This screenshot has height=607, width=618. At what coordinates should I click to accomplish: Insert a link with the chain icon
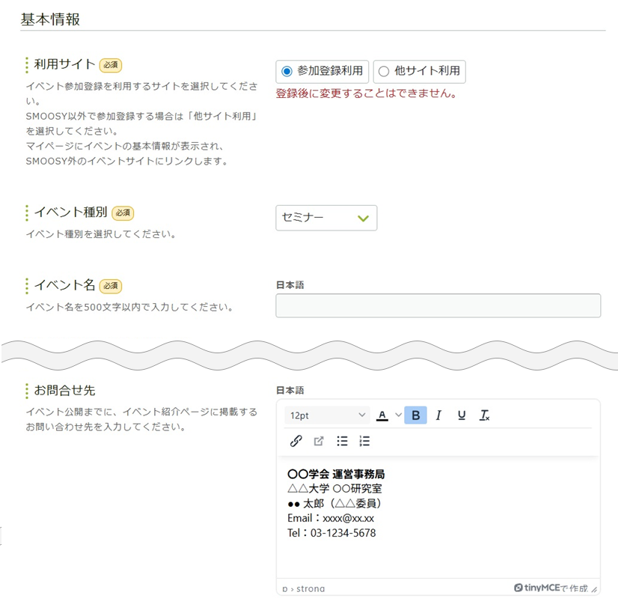click(x=296, y=441)
